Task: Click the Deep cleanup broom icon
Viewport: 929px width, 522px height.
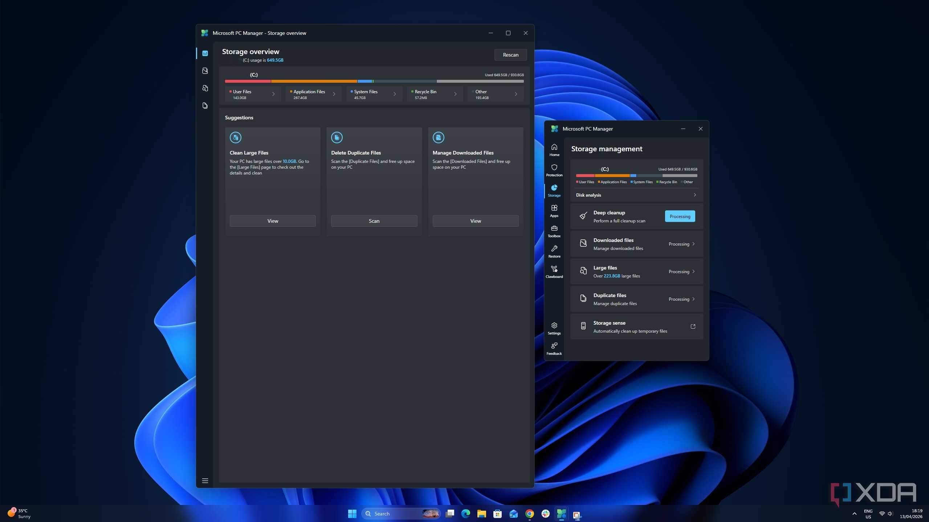Action: [x=583, y=216]
